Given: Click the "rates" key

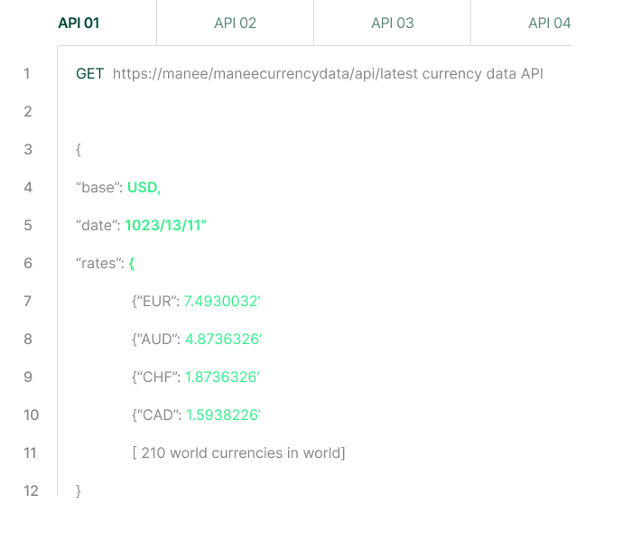Looking at the screenshot, I should pyautogui.click(x=100, y=264).
